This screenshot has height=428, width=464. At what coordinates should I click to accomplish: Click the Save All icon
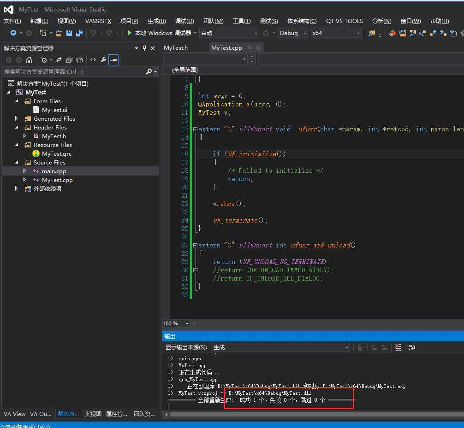[x=79, y=33]
